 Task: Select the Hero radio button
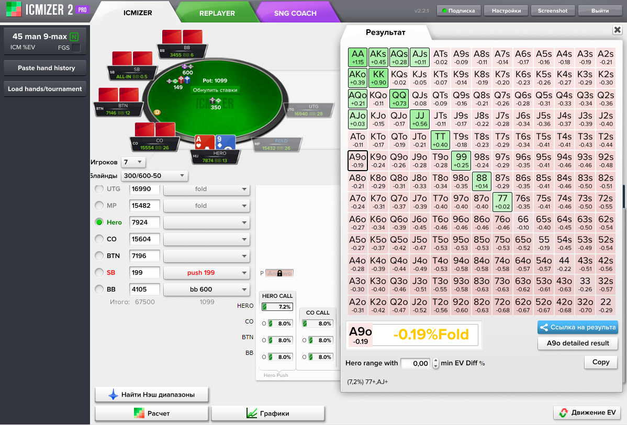coord(99,222)
